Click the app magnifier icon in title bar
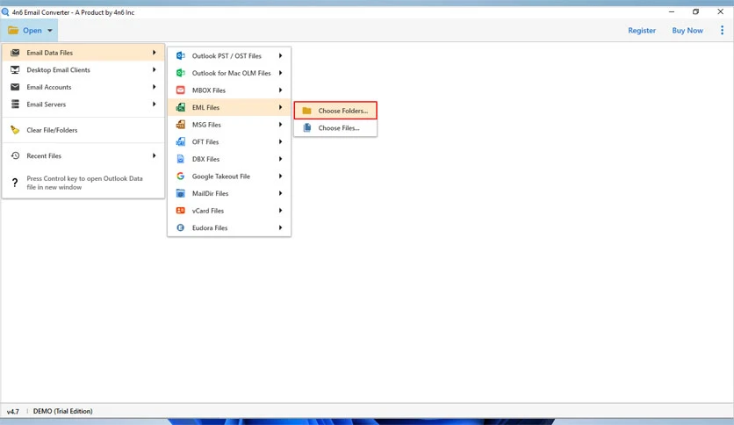The height and width of the screenshot is (425, 734). pos(5,12)
